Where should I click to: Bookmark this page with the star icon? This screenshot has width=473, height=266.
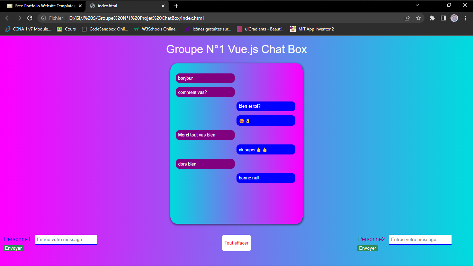click(418, 18)
